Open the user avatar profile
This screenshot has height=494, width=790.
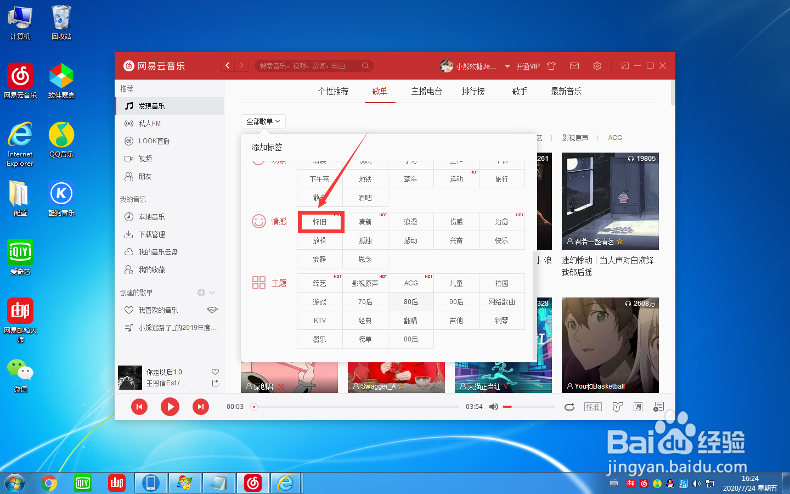447,66
